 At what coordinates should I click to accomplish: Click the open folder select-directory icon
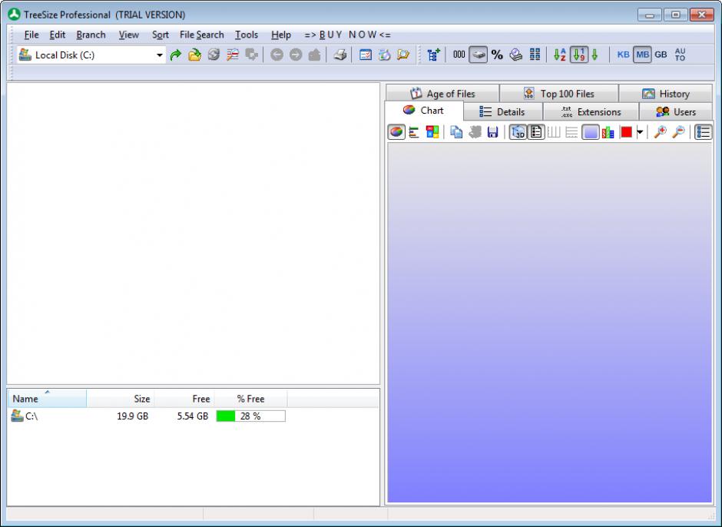(x=195, y=55)
